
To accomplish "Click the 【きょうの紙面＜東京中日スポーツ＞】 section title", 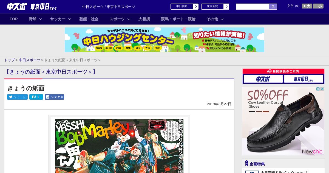I will coord(51,72).
